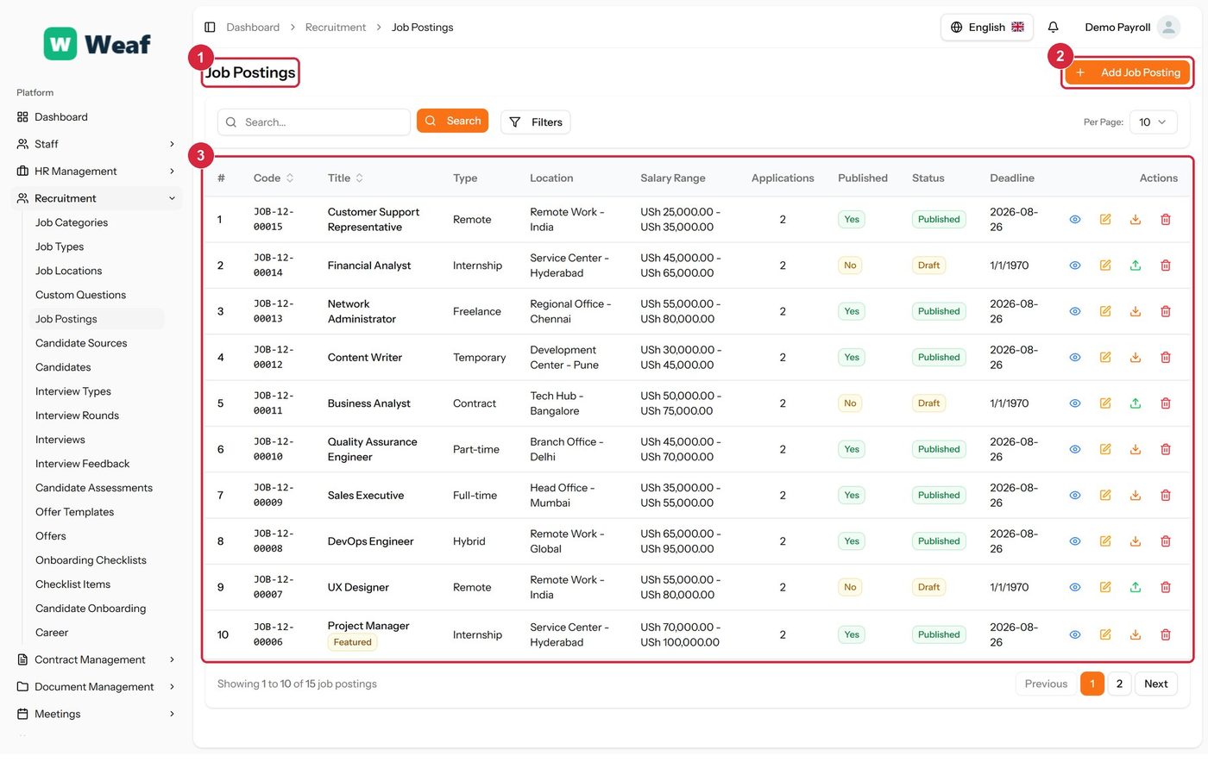Go to Dashboard in sidebar

point(97,117)
